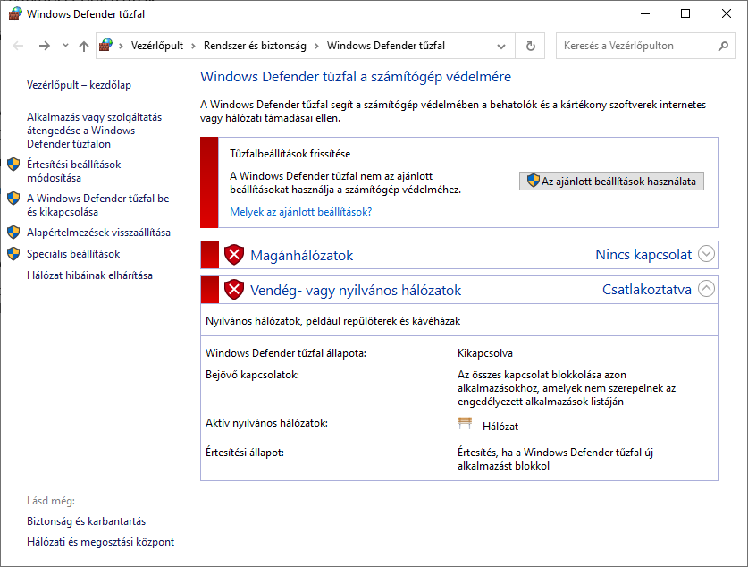Click the Kikapcsolva firewall status value
The height and width of the screenshot is (567, 748).
pos(484,353)
